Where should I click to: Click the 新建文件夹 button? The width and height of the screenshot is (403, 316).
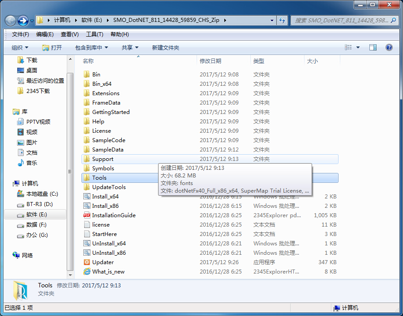pos(166,47)
